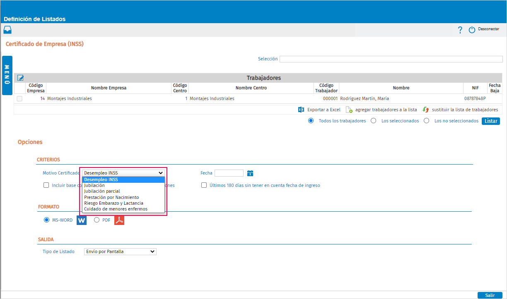Select Los seleccionados radio button
This screenshot has width=507, height=299.
[x=373, y=121]
